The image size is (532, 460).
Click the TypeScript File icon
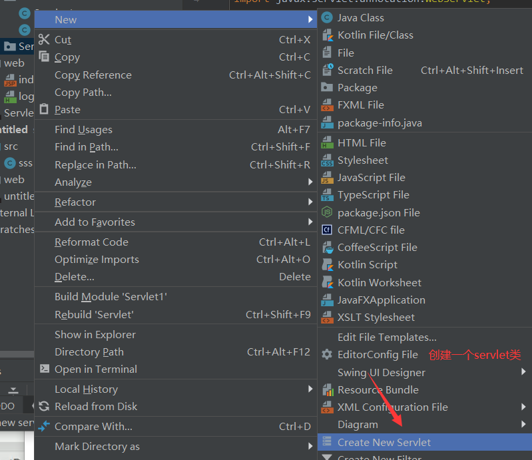coord(327,195)
